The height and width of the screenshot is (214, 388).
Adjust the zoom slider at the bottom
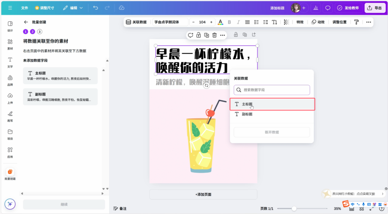coord(295,208)
